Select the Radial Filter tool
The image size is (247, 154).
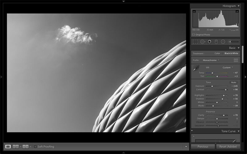coord(223,42)
